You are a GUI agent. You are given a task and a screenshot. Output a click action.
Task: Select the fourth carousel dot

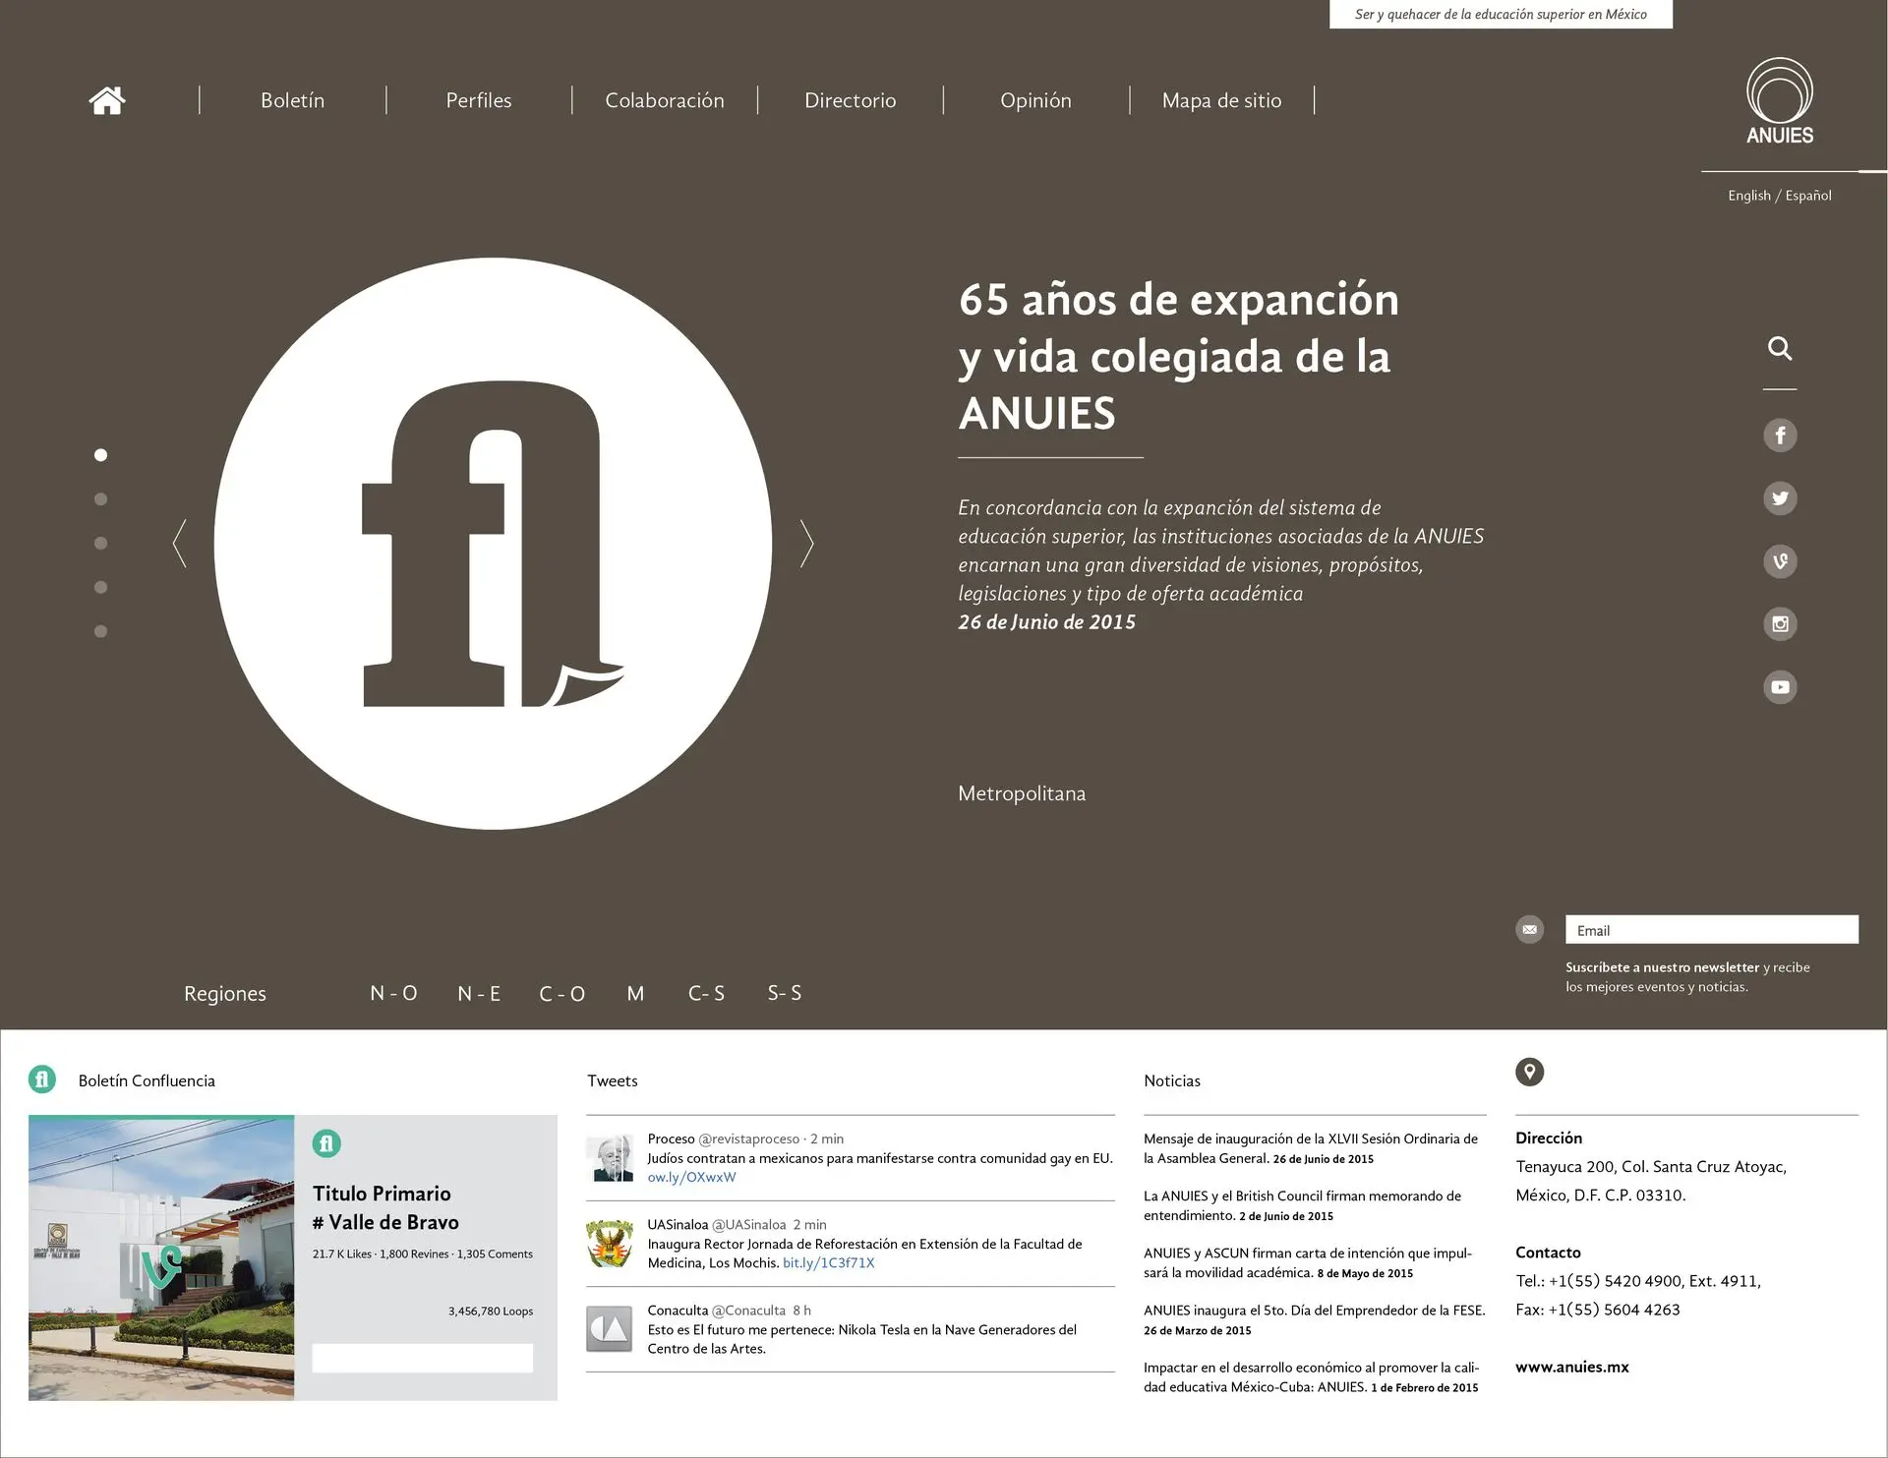(x=100, y=587)
